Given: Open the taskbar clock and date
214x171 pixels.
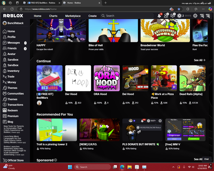Looking at the screenshot, I should (202, 167).
